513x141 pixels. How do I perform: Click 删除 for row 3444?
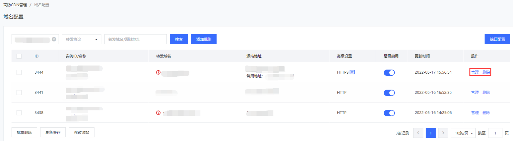[486, 72]
